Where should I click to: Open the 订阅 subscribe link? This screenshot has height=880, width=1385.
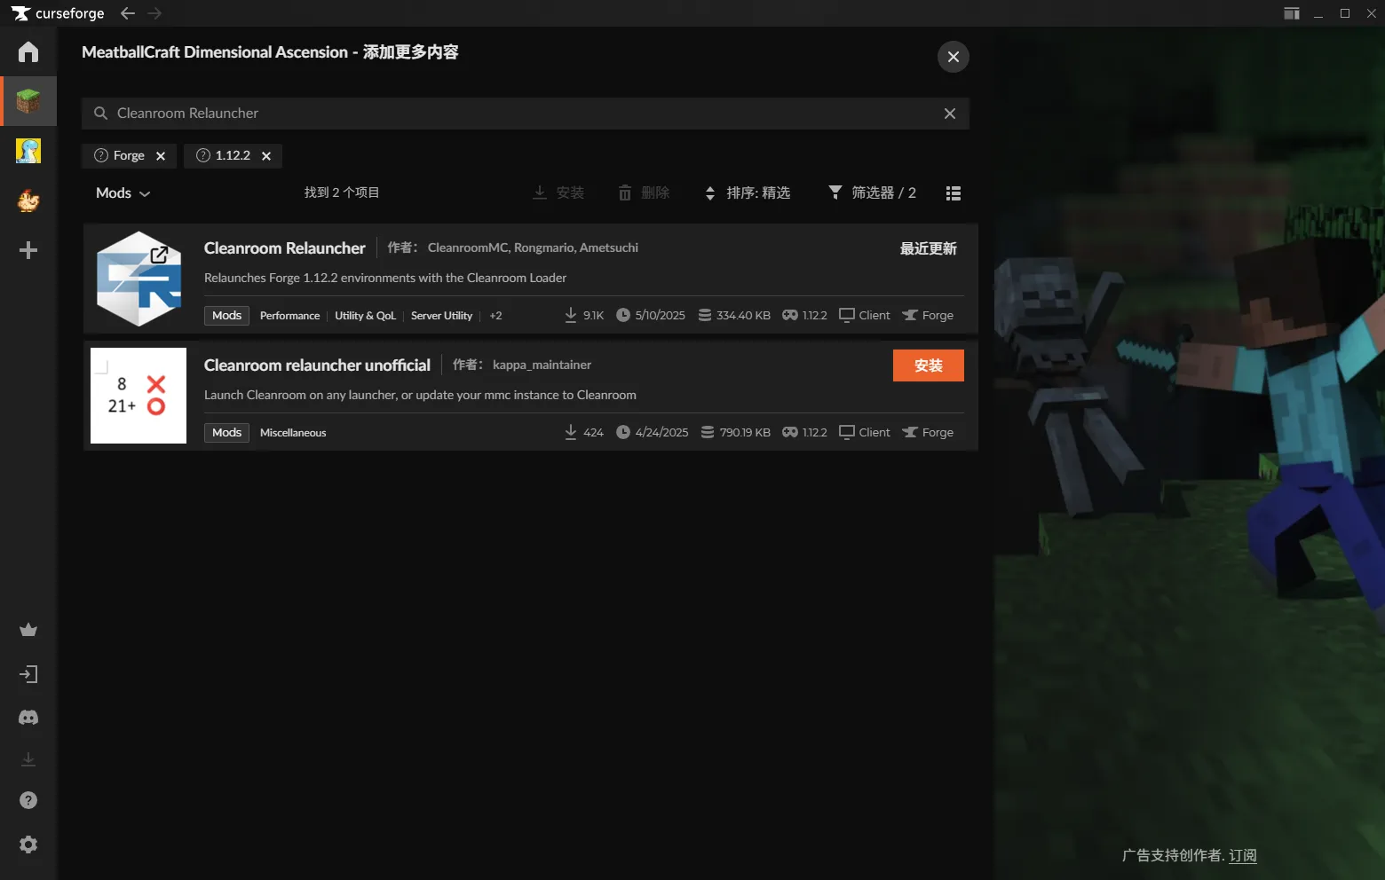[x=1243, y=855]
